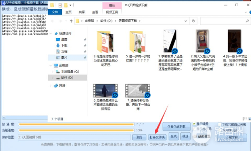
Task: Select 文档 in Quick access
Action: (64, 51)
